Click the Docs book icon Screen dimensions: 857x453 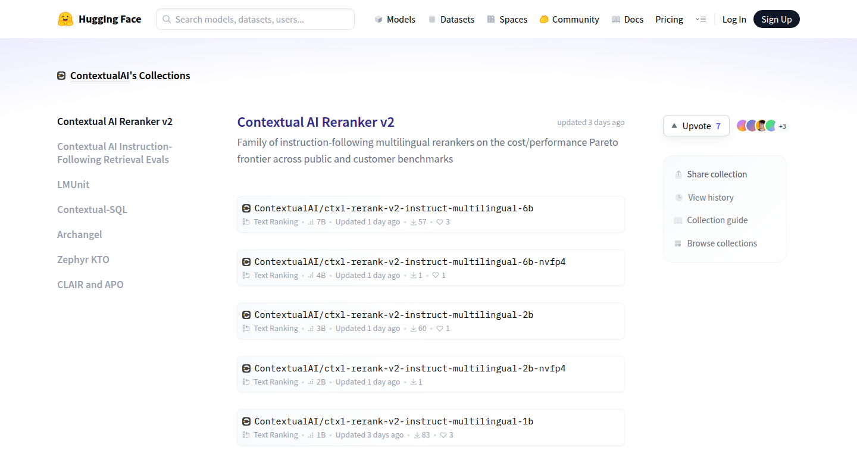click(616, 19)
